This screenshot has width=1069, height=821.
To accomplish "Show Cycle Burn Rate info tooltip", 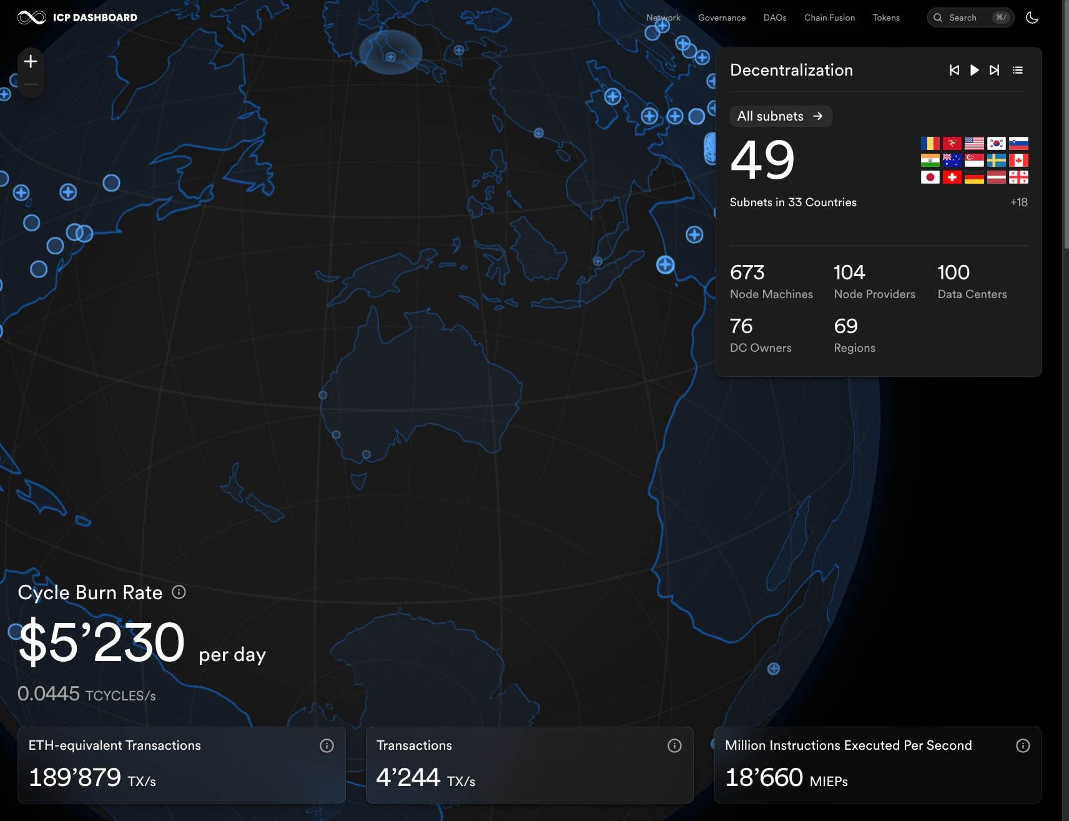I will click(x=179, y=592).
